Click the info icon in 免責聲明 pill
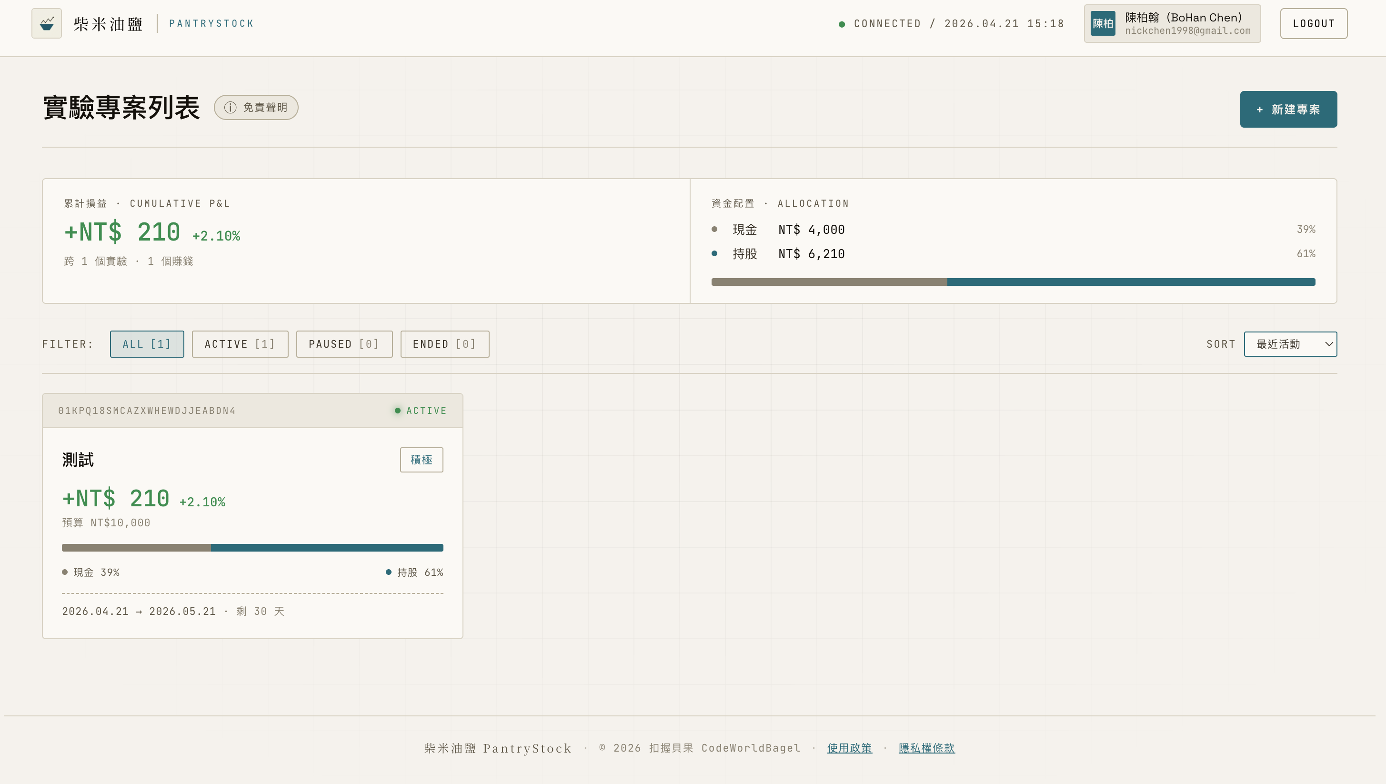1386x784 pixels. pyautogui.click(x=230, y=108)
